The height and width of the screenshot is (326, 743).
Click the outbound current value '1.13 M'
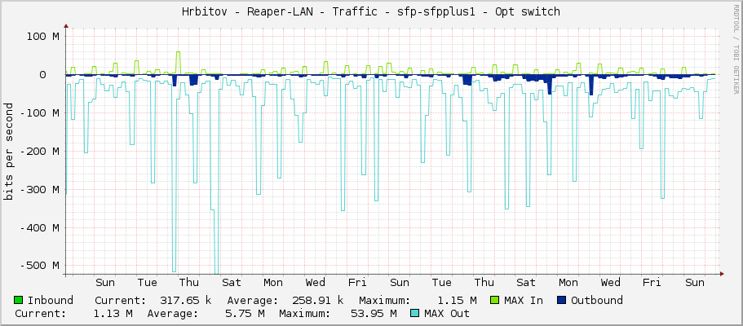pyautogui.click(x=113, y=313)
